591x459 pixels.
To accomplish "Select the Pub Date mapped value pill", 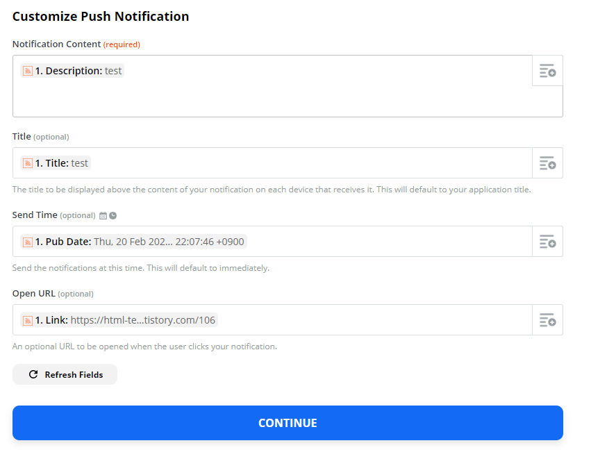I will 139,242.
